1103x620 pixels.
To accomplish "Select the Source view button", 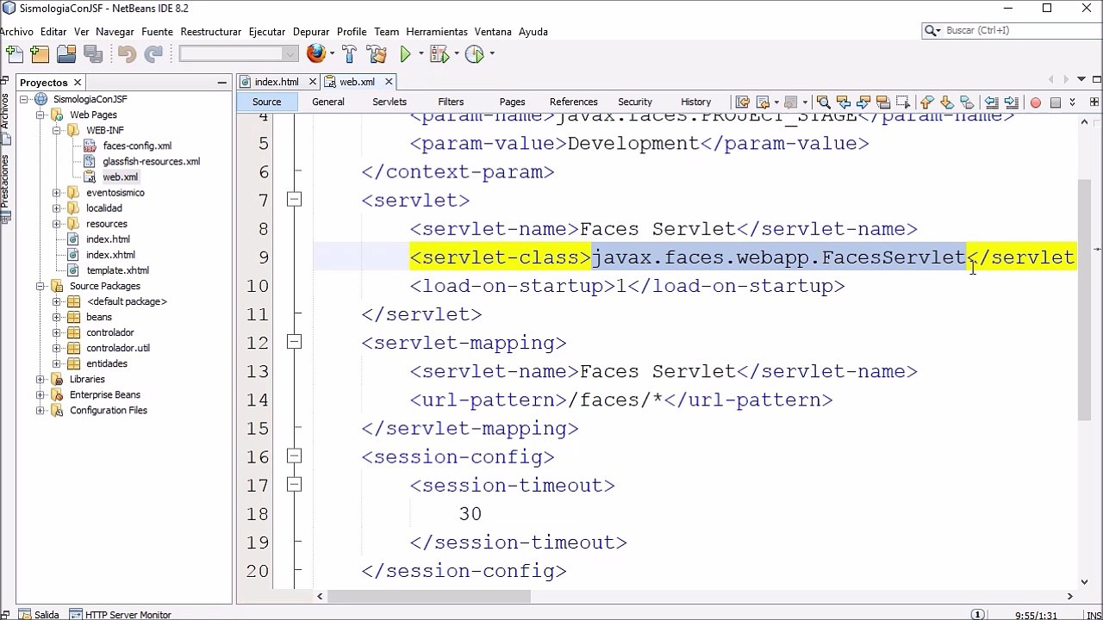I will click(266, 102).
